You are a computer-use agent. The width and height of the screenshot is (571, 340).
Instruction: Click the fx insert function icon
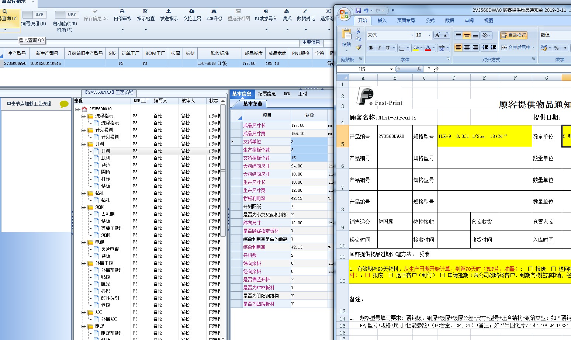(419, 69)
